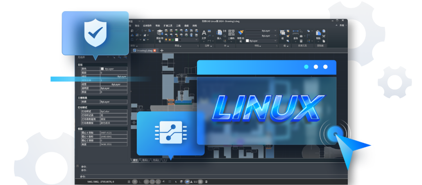Click the white layer color swatch in ribbon
The image size is (422, 185).
177,40
